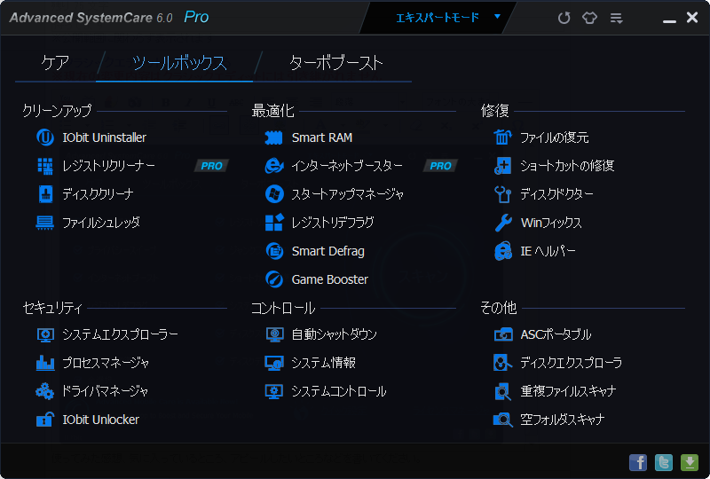Click the レジストリクリーナー grid icon
This screenshot has height=479, width=710.
pyautogui.click(x=45, y=166)
